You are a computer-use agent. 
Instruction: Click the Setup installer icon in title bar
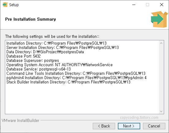coord(5,5)
